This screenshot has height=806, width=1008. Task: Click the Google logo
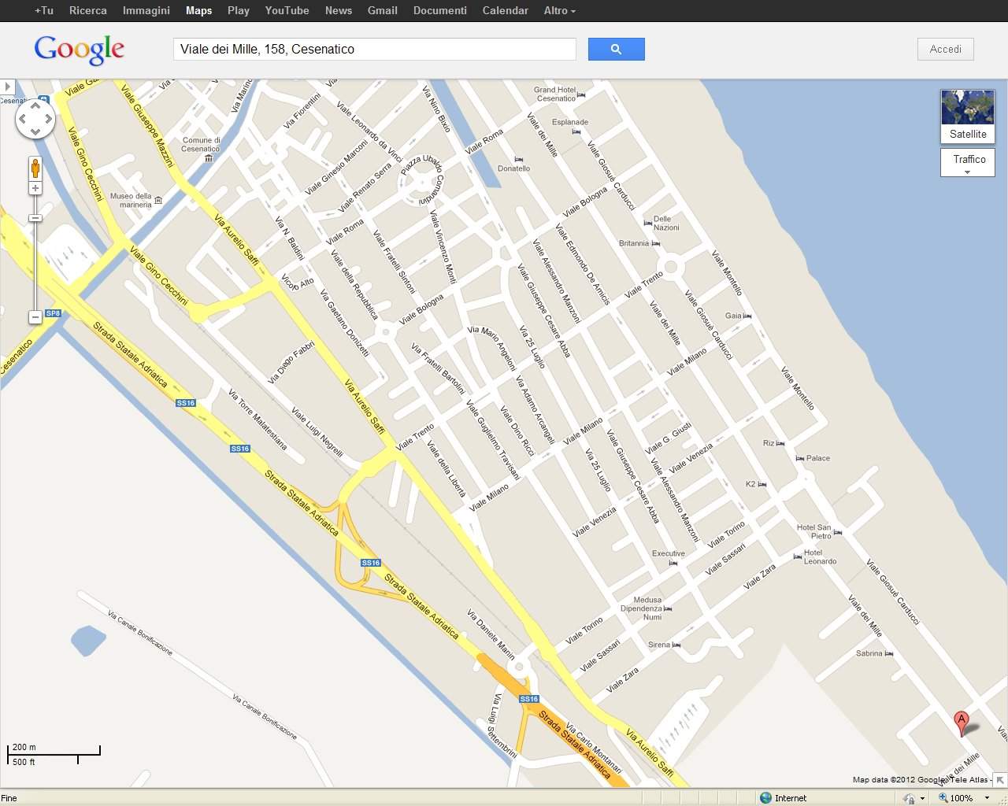click(x=80, y=50)
